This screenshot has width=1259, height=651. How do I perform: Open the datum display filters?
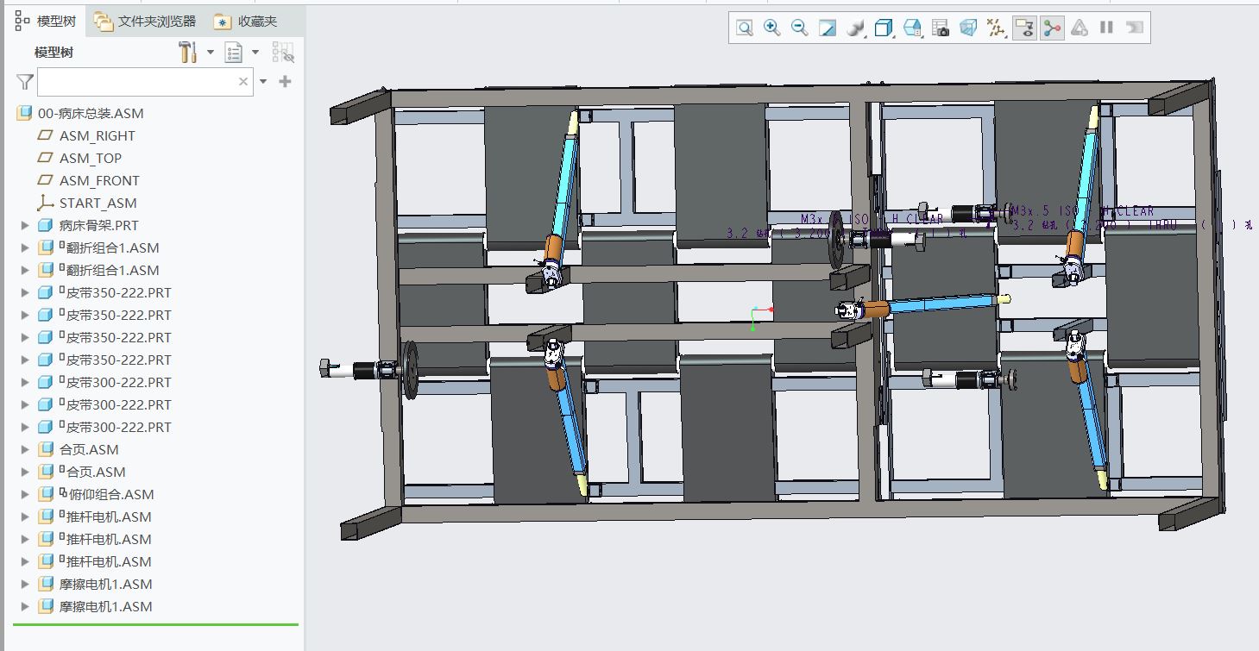click(x=997, y=28)
